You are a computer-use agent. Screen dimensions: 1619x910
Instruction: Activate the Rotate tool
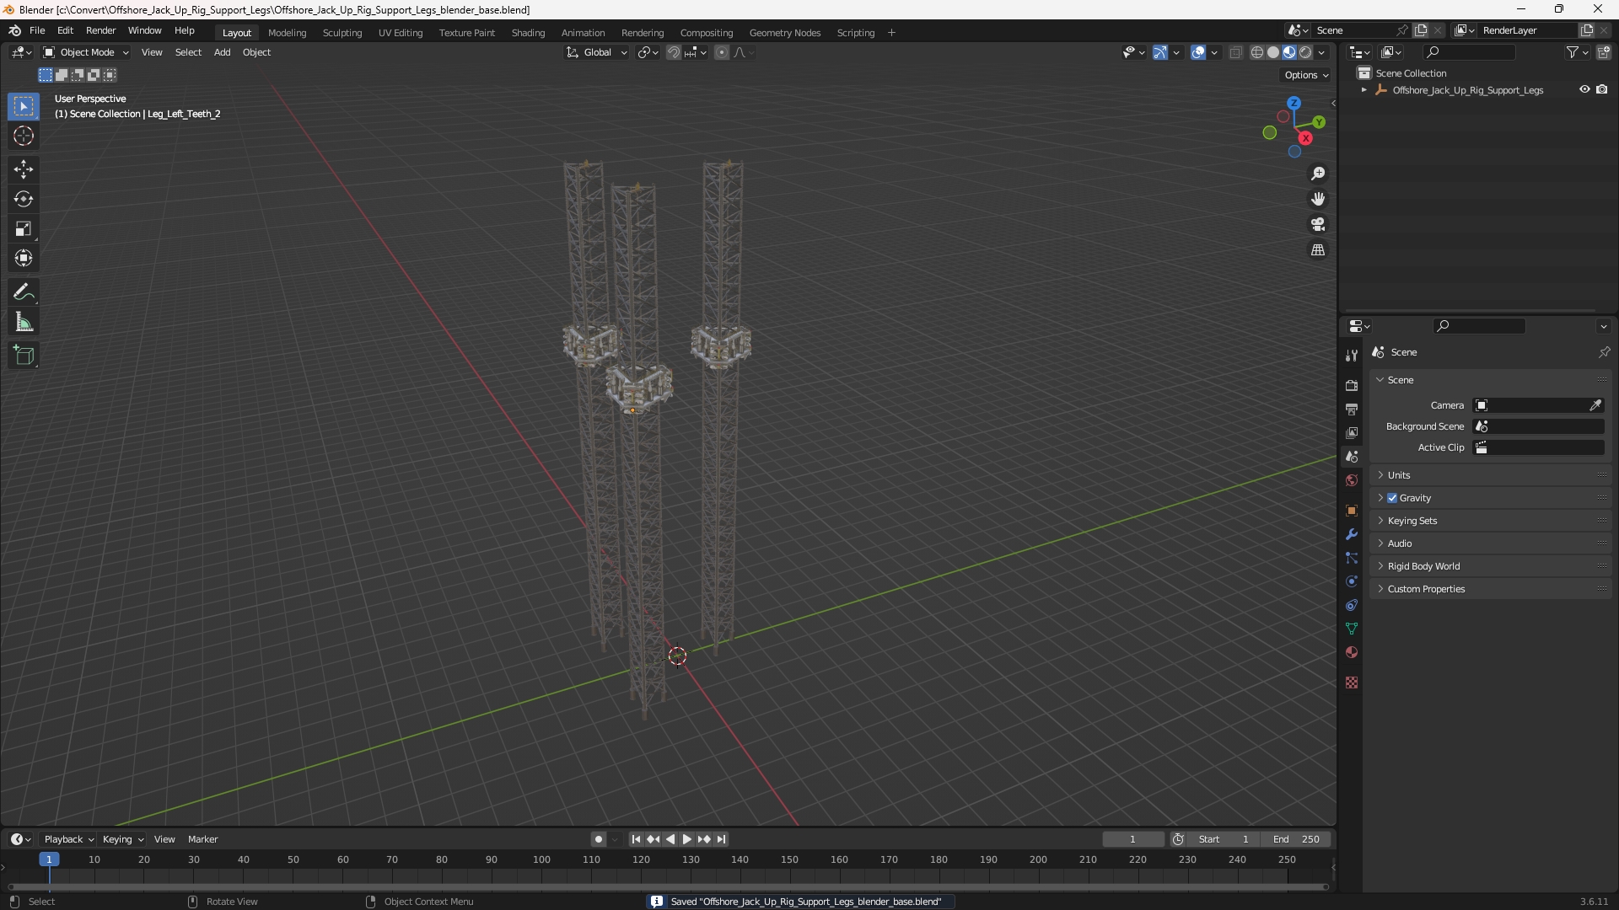[24, 199]
